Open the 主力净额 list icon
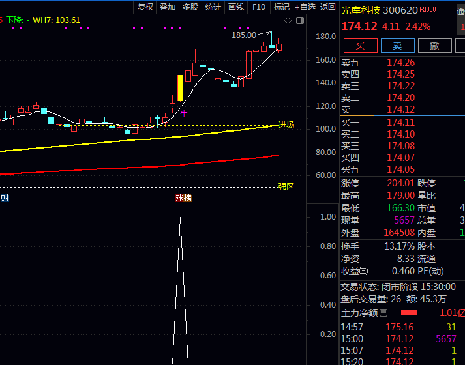Image resolution: width=465 pixels, height=365 pixels. pos(383,313)
